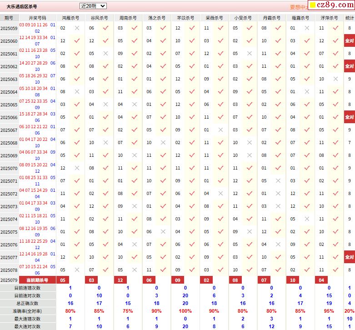Viewport: 355px width, 330px height.
Task: Click the 目前连错次数 row label
Action: pos(28,288)
